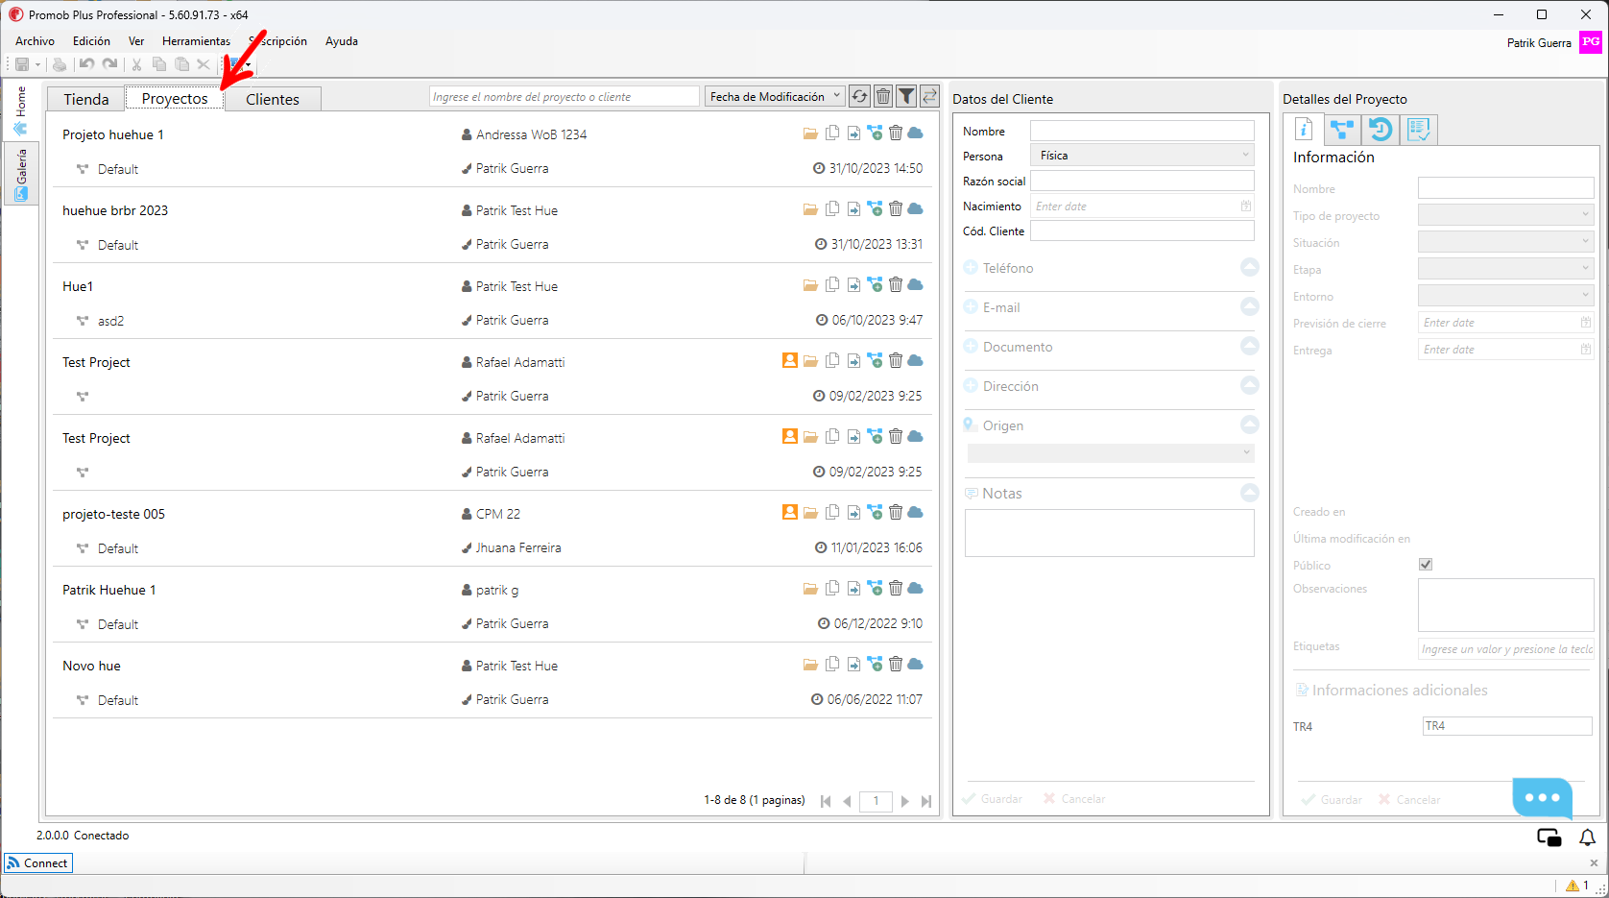Open environments tree tab in project details
Screen dimensions: 1609x898
click(x=1342, y=130)
